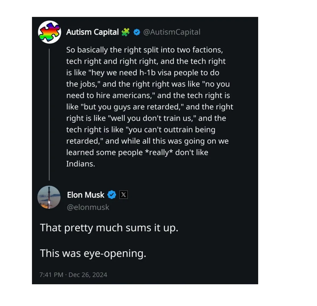Click the 7:41 PM timestamp
This screenshot has width=317, height=306.
pyautogui.click(x=51, y=275)
